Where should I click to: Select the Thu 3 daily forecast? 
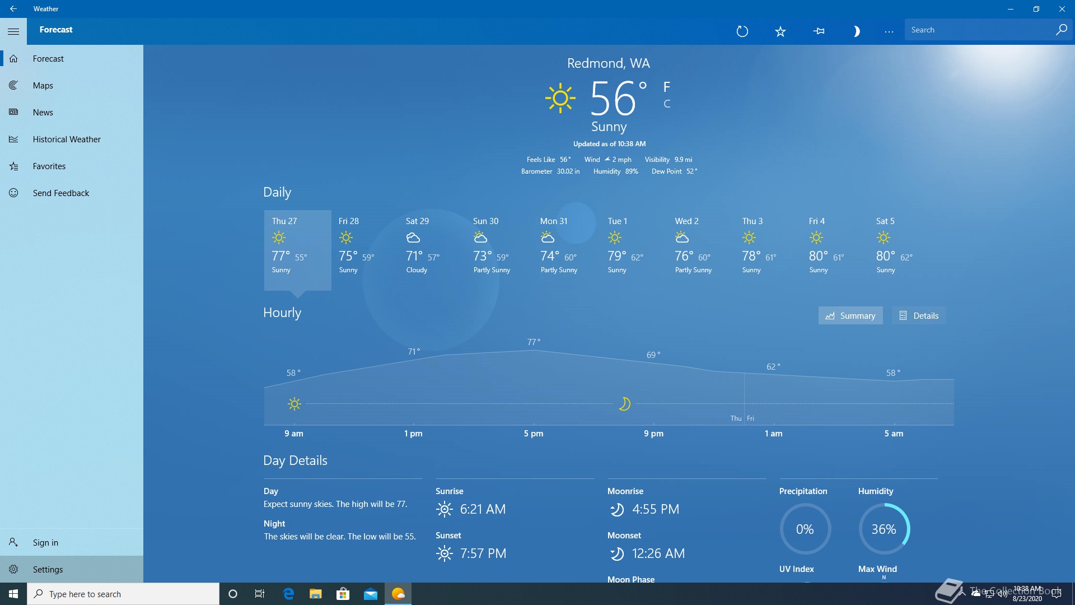(768, 250)
